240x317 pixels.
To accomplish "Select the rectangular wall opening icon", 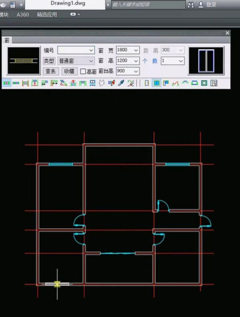I will [204, 83].
